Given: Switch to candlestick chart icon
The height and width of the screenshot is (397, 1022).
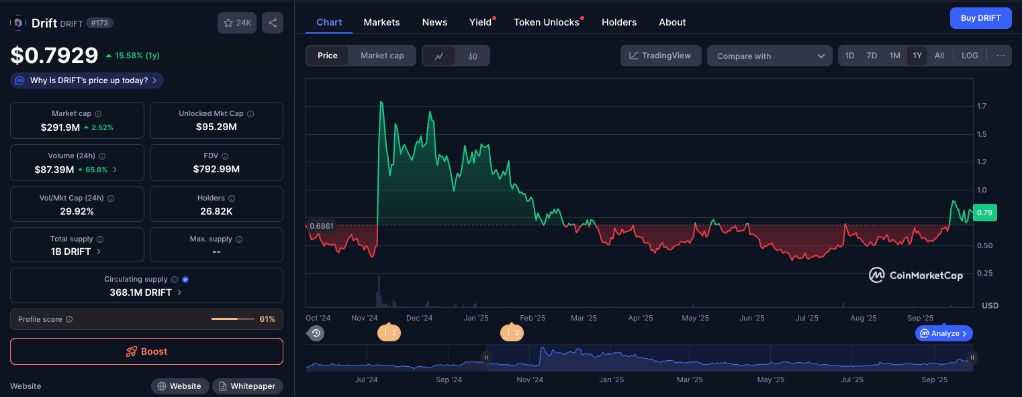Looking at the screenshot, I should (473, 56).
